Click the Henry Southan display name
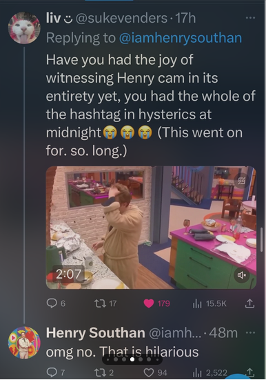The image size is (266, 380). pos(96,332)
